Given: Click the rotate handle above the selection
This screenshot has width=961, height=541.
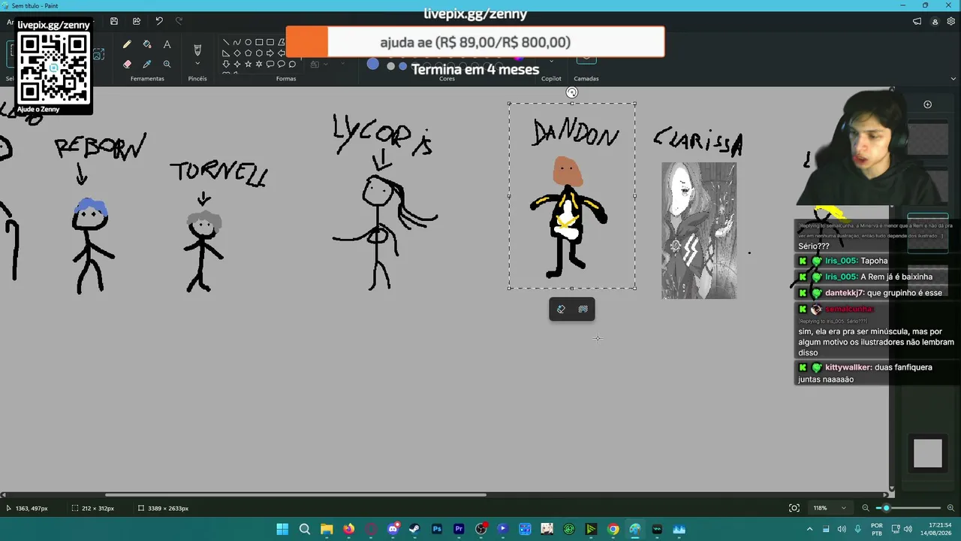Looking at the screenshot, I should pos(572,92).
